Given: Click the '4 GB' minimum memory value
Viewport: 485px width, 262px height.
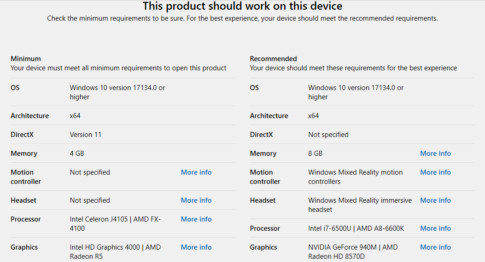Looking at the screenshot, I should pos(77,154).
